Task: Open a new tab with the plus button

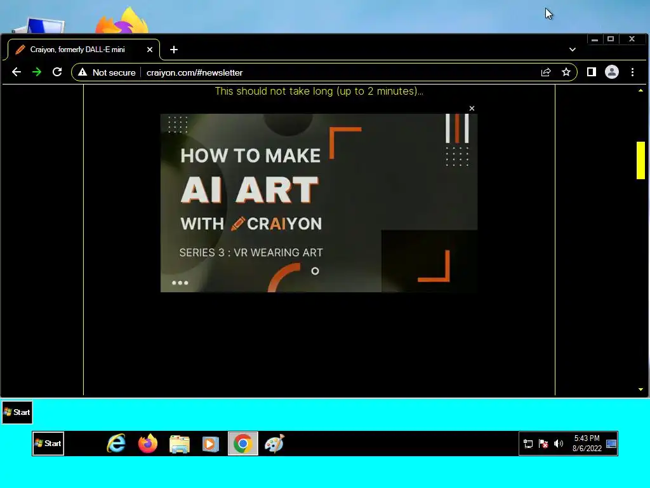Action: [x=174, y=50]
